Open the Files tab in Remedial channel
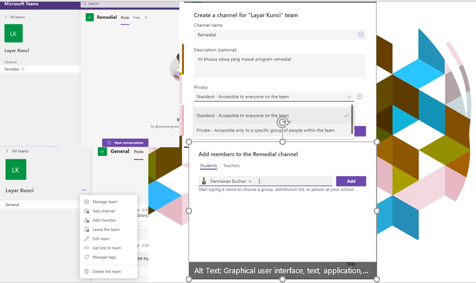 coord(137,18)
